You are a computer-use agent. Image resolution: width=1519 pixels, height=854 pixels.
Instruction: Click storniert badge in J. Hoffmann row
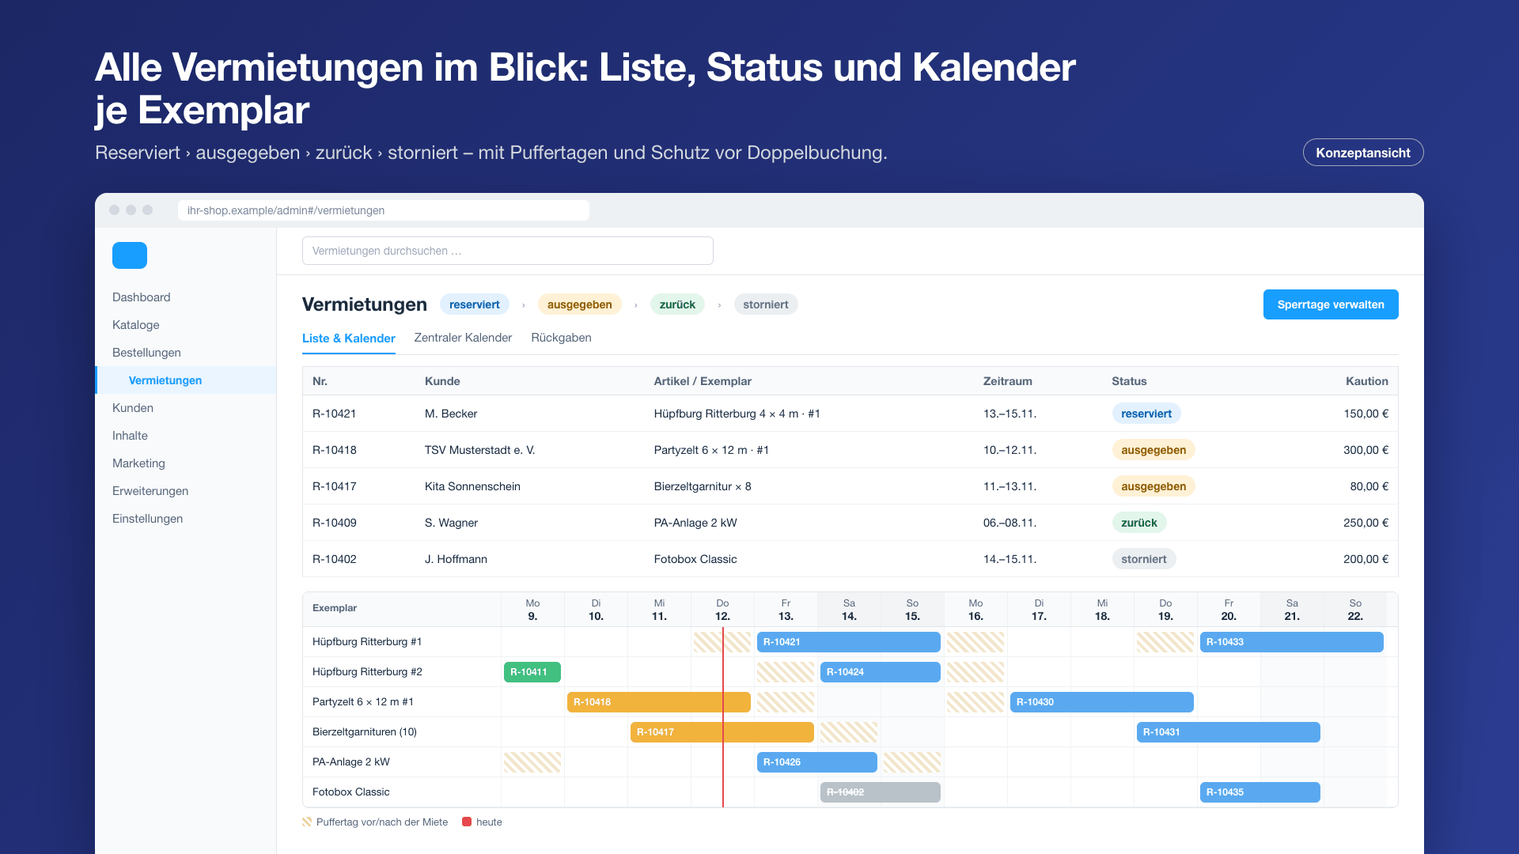(1144, 559)
